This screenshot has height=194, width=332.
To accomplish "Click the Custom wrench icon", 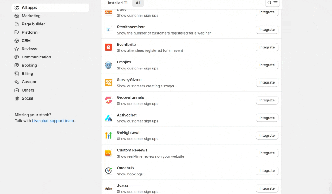I will (17, 82).
